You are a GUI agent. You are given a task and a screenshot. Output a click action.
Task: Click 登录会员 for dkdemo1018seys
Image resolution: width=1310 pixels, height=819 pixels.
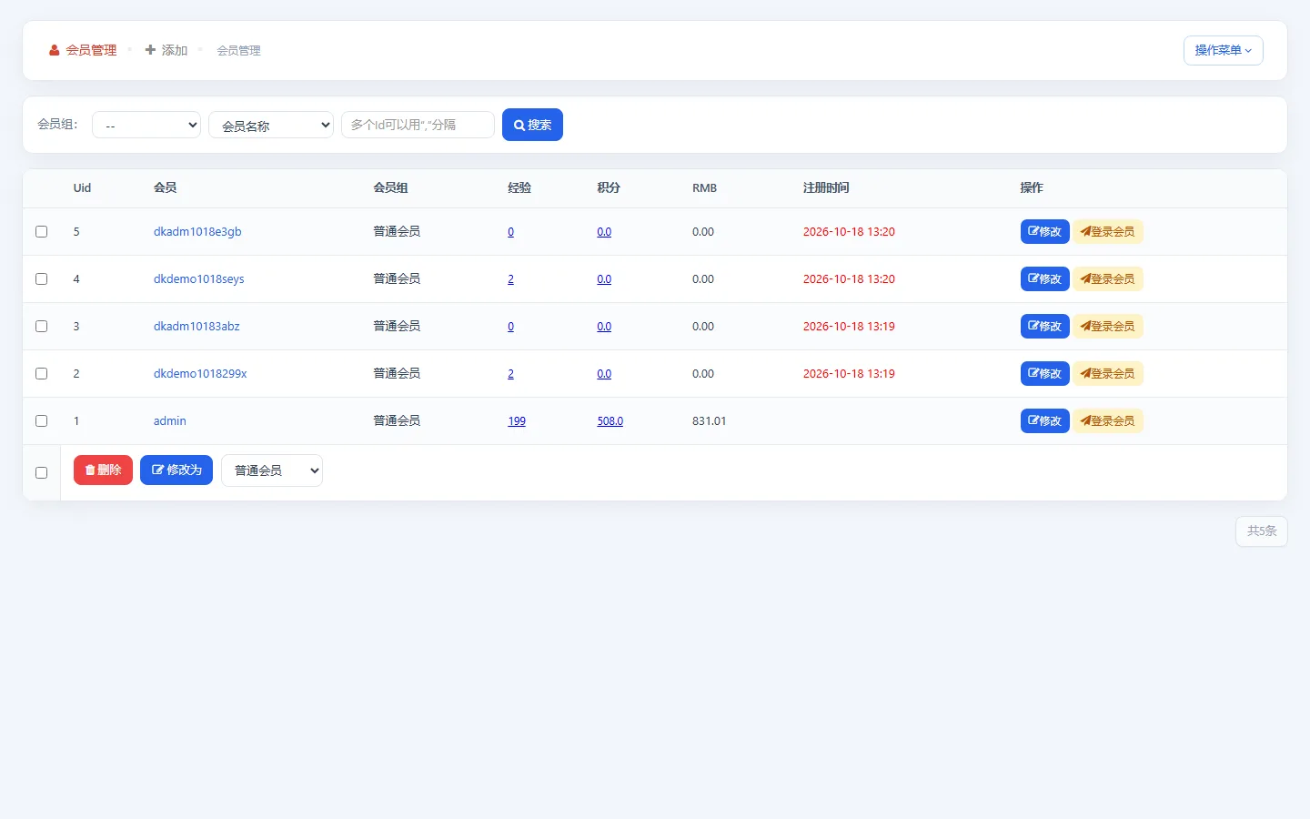(x=1108, y=279)
